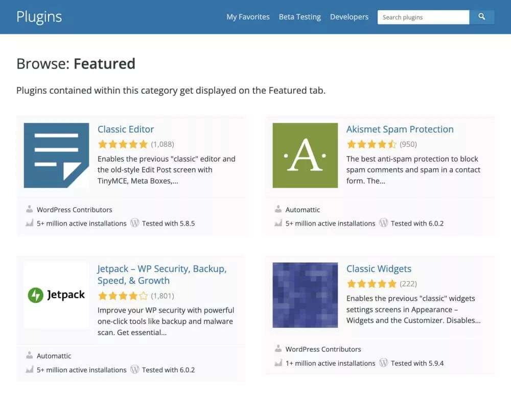This screenshot has height=398, width=511.
Task: Click Akismet star rating
Action: click(x=371, y=144)
